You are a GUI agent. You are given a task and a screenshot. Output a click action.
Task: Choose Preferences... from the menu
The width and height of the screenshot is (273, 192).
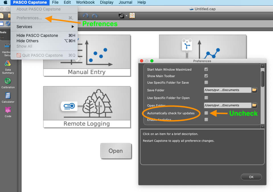click(44, 18)
